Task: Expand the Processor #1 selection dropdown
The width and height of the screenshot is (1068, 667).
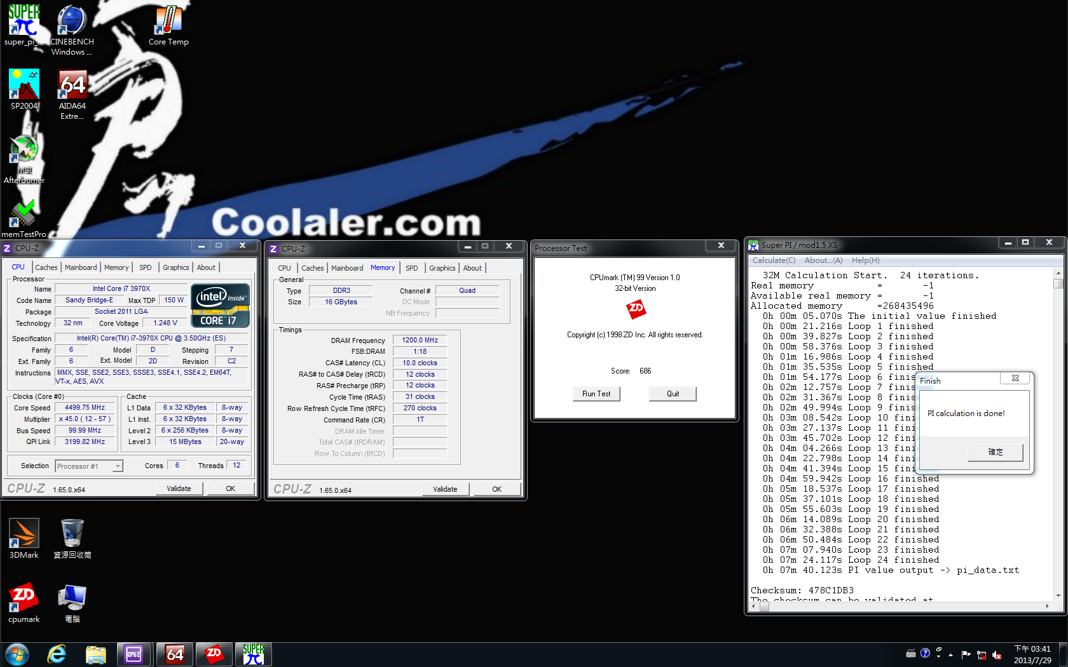Action: pyautogui.click(x=118, y=466)
